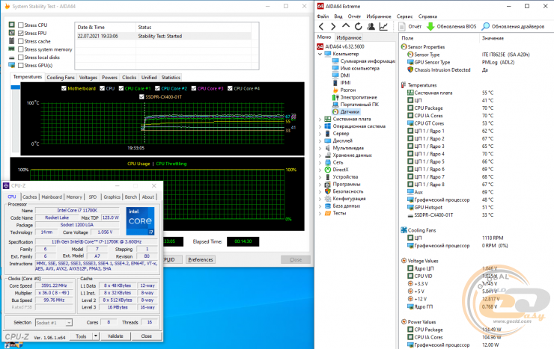
Task: Toggle the Motherboard graph checkbox
Action: coord(64,88)
